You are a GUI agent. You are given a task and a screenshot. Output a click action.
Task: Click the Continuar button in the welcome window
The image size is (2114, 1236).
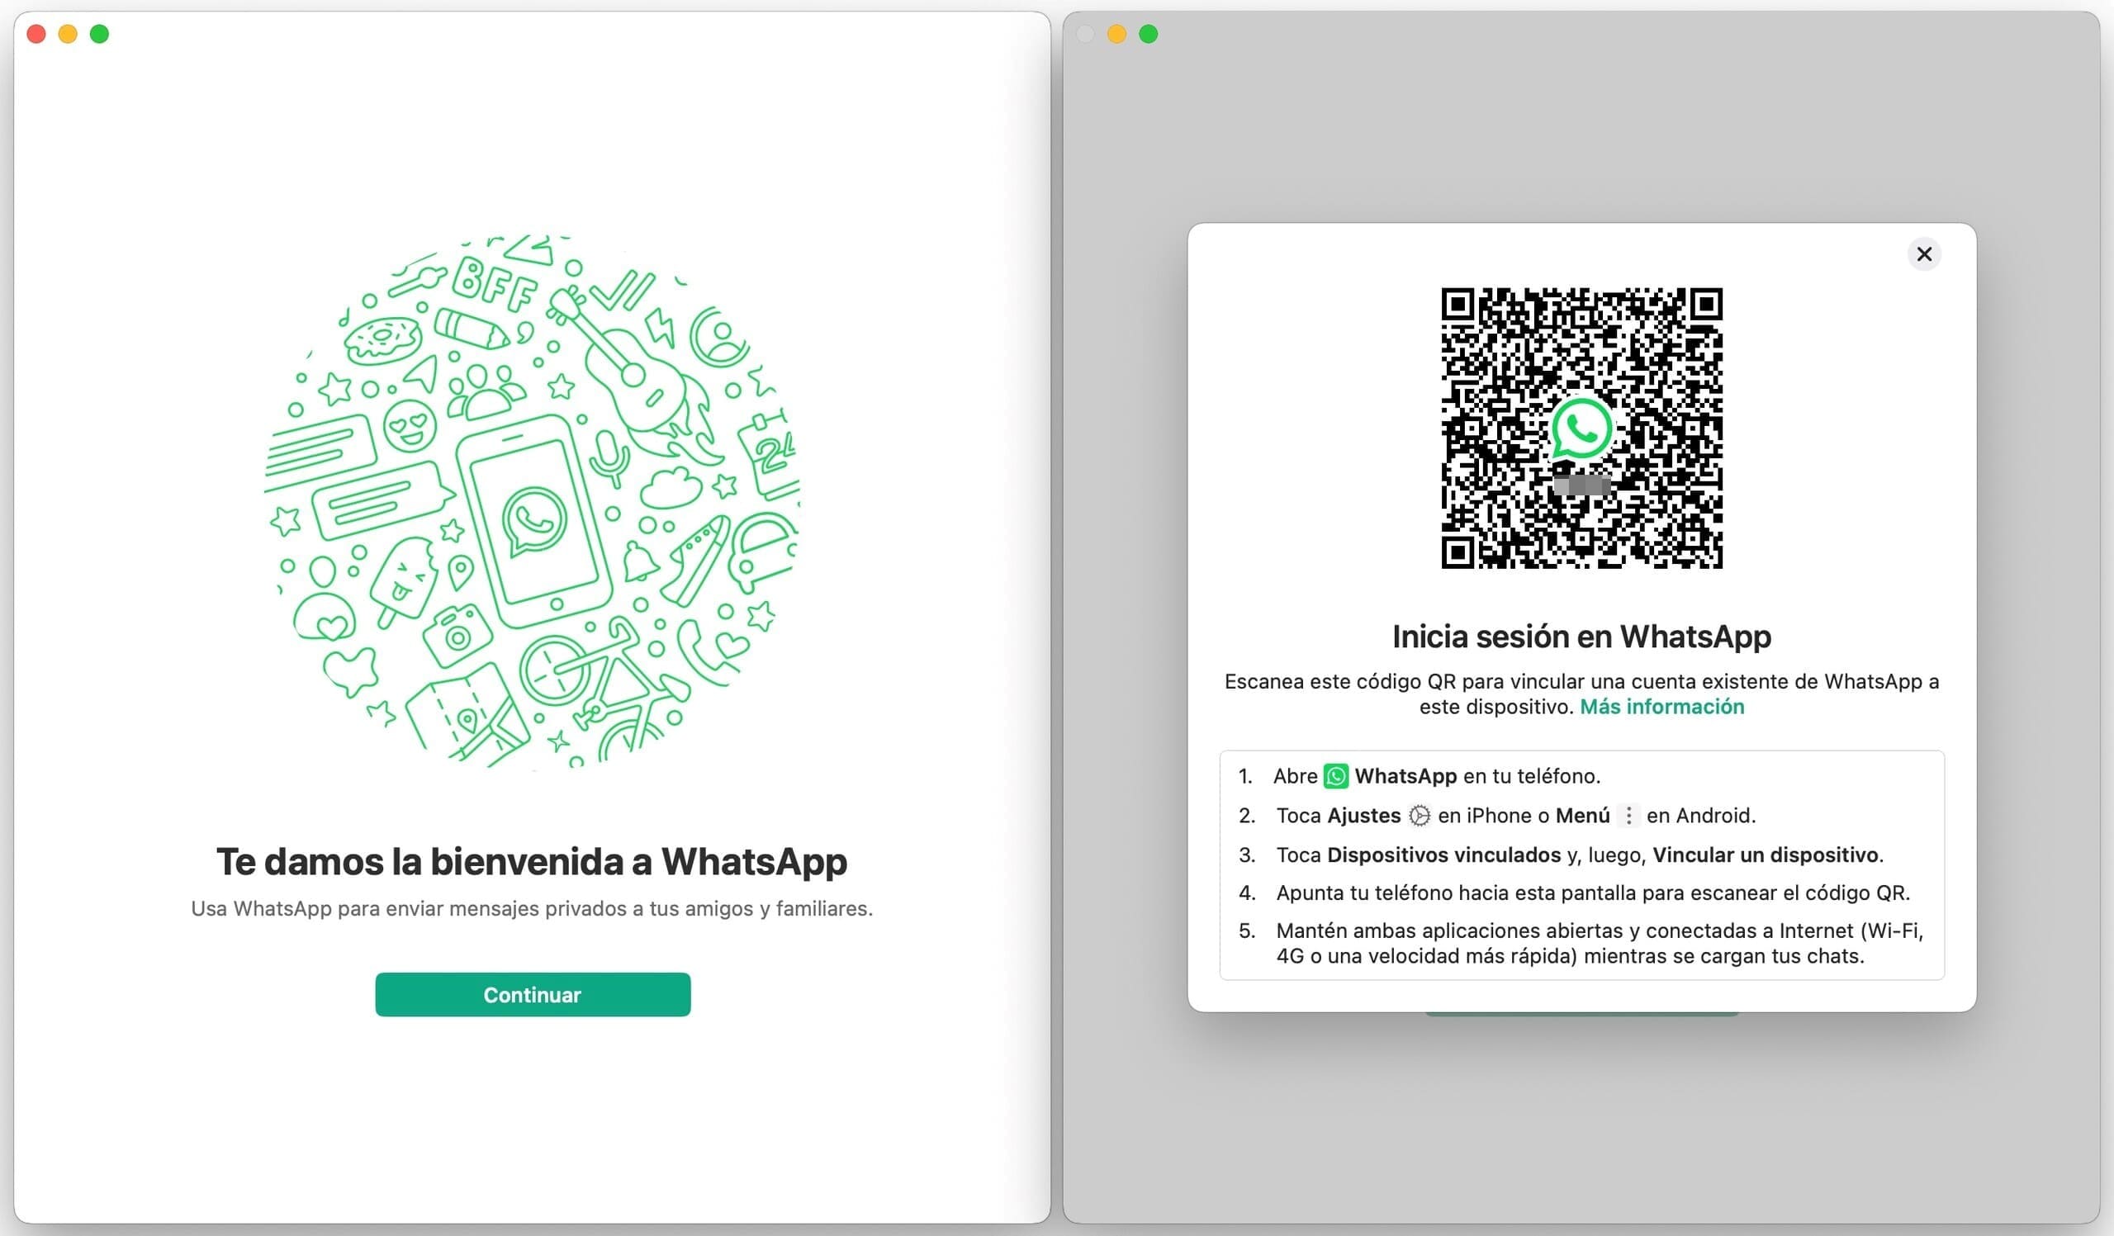[x=533, y=995]
